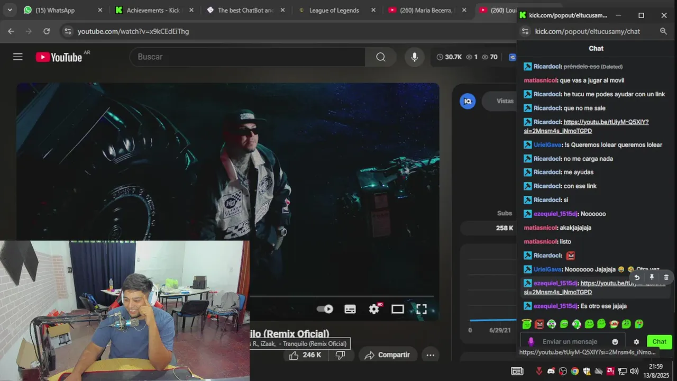Screen dimensions: 677x381
Task: Close the best ChatBot tab
Action: click(x=282, y=10)
